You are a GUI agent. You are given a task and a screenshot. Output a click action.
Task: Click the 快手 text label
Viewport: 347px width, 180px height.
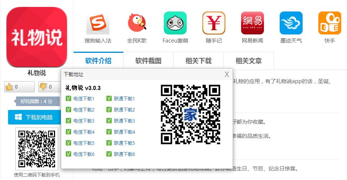[x=330, y=41]
